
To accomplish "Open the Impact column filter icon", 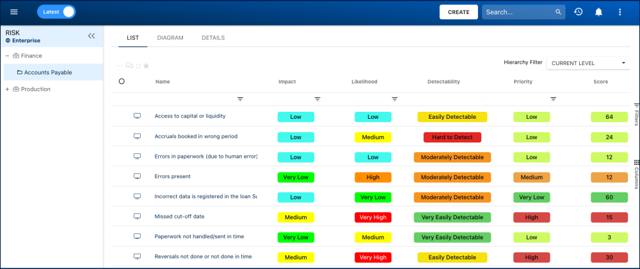I will (317, 99).
